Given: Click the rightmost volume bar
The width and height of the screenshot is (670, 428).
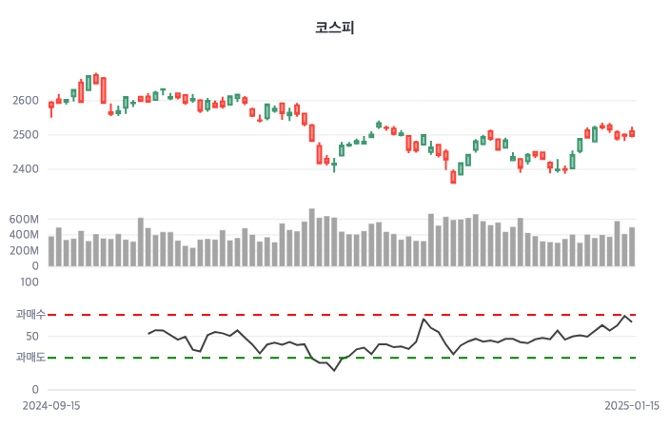Looking at the screenshot, I should 631,247.
